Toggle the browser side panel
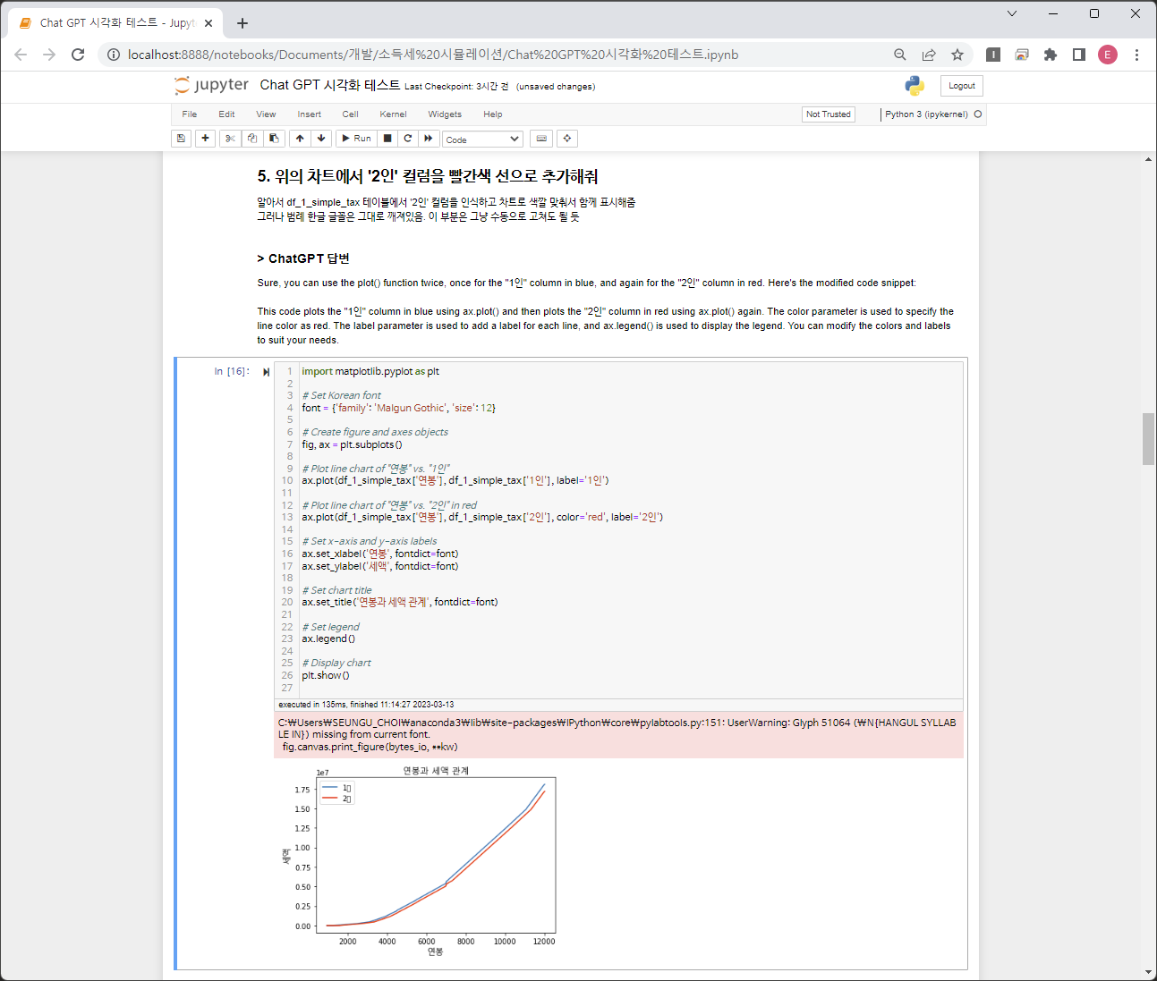 pos(1079,55)
